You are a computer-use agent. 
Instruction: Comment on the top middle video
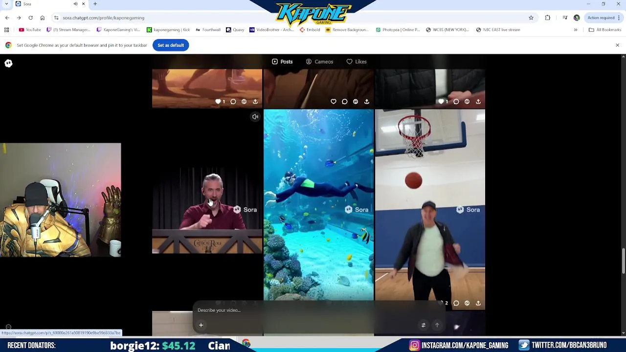(345, 102)
